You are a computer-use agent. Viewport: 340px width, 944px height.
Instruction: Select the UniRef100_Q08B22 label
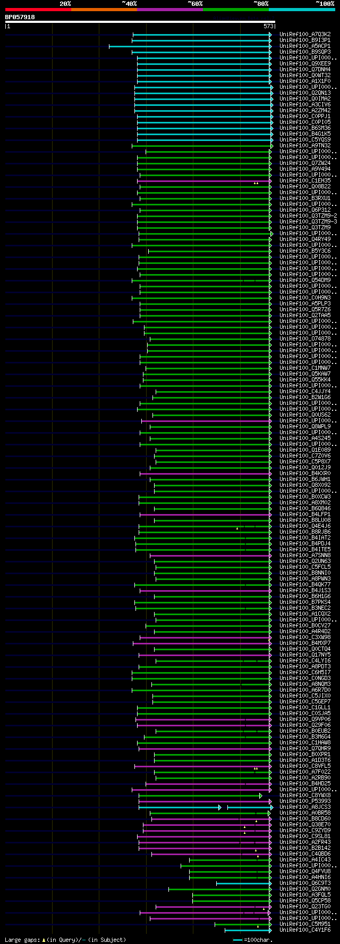pos(305,186)
